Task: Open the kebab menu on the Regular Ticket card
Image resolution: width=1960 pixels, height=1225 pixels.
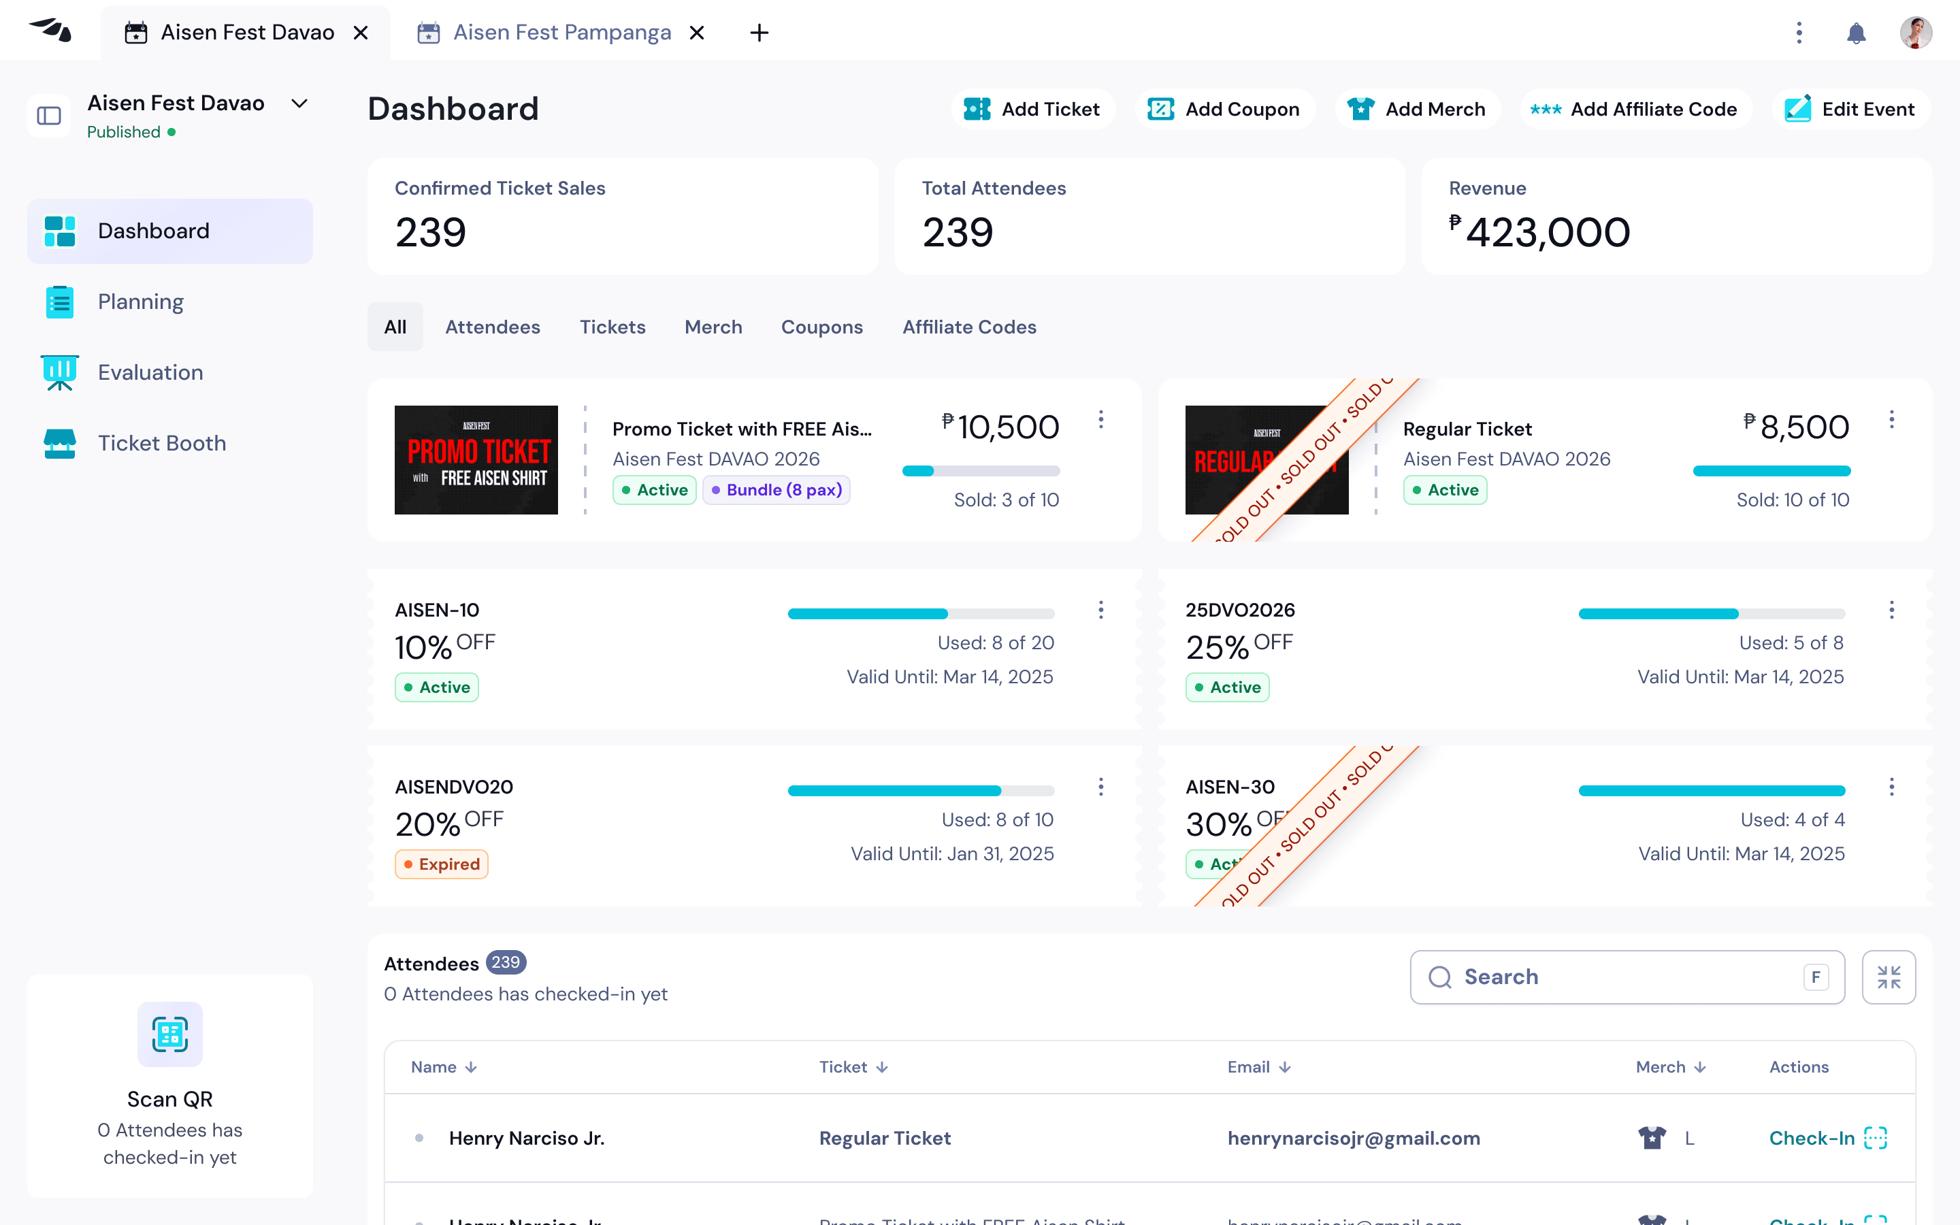Action: 1892,420
